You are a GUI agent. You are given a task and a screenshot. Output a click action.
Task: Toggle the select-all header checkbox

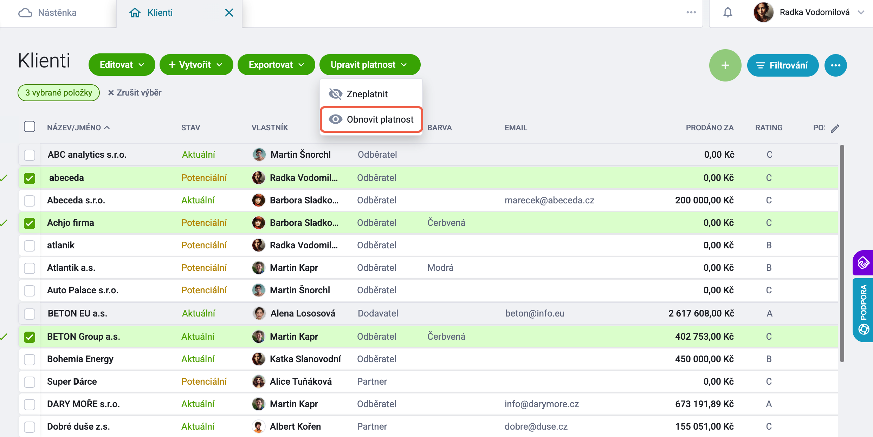point(30,126)
